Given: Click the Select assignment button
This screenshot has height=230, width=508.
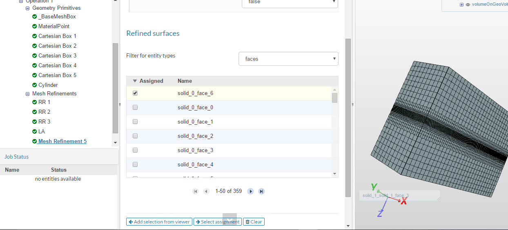Looking at the screenshot, I should (x=218, y=222).
